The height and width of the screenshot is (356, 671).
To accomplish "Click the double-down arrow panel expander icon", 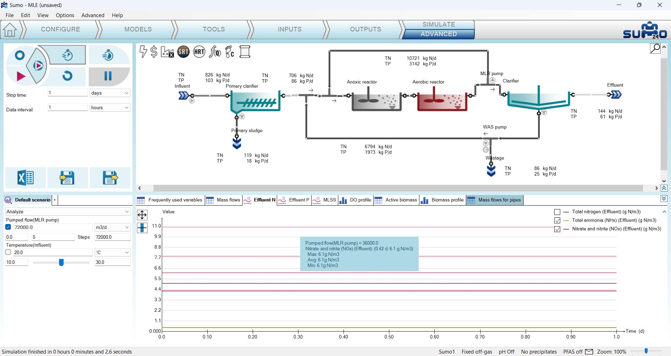I will (664, 199).
